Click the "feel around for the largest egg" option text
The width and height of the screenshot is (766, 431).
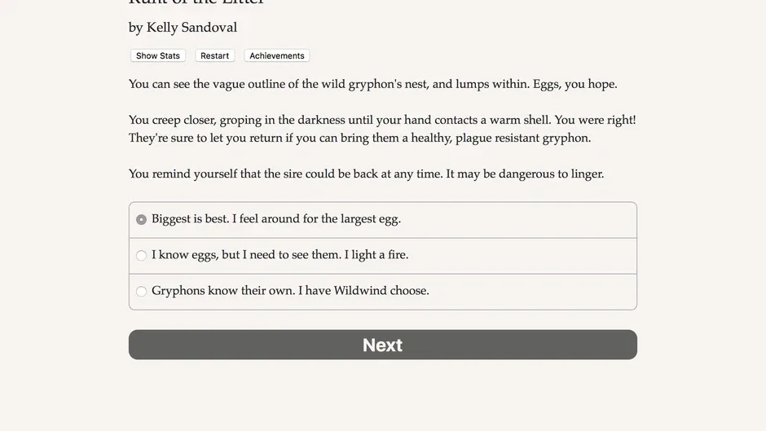click(319, 219)
